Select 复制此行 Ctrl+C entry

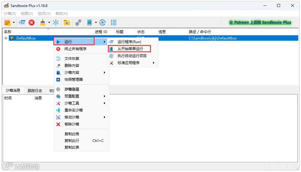[x=82, y=141]
